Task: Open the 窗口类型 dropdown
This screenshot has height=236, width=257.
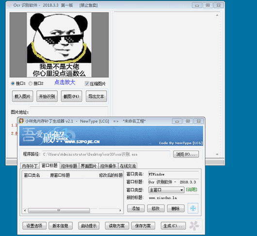Action: pyautogui.click(x=166, y=190)
